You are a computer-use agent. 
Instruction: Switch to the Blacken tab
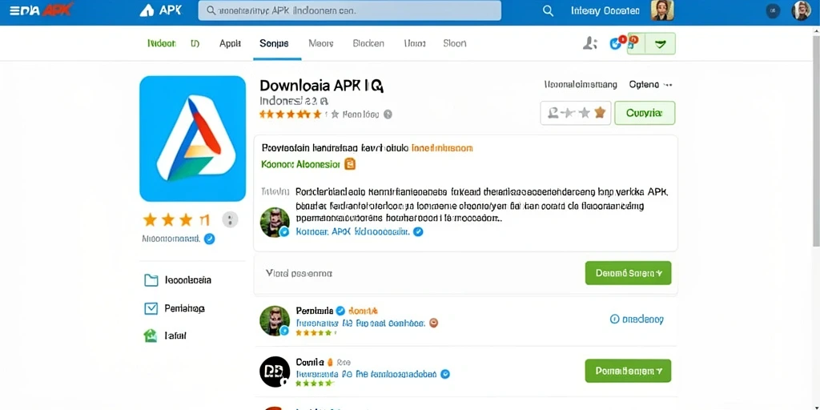coord(368,43)
